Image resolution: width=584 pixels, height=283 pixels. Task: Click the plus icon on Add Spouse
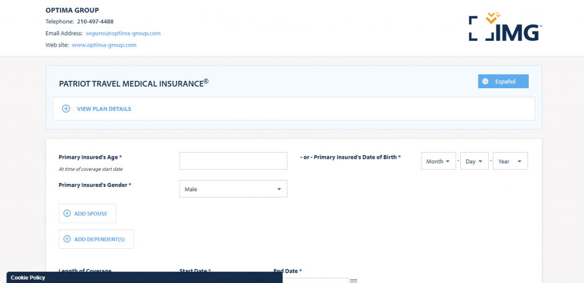[x=67, y=214]
